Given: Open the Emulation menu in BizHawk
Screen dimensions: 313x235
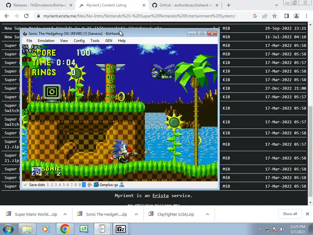Looking at the screenshot, I should point(46,41).
